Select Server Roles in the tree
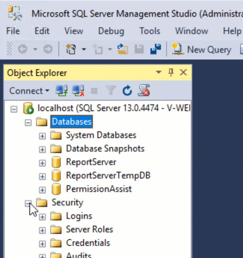This screenshot has width=243, height=258. pos(90,229)
